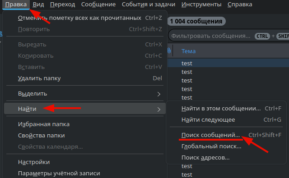Choose Избранная папка menu entry
Screen dimensions: 289x178
click(x=85, y=124)
